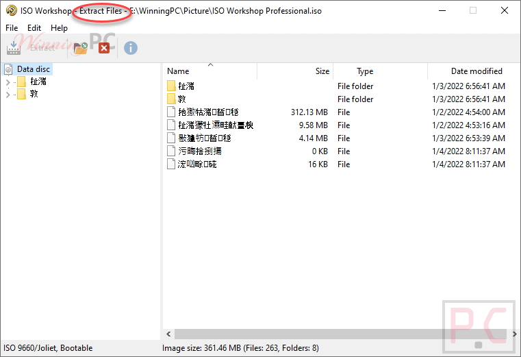Sort by the Date modified column header
The height and width of the screenshot is (357, 521).
click(474, 71)
